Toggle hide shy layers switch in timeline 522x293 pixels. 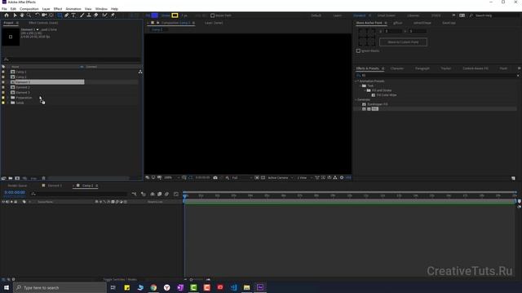pyautogui.click(x=153, y=194)
